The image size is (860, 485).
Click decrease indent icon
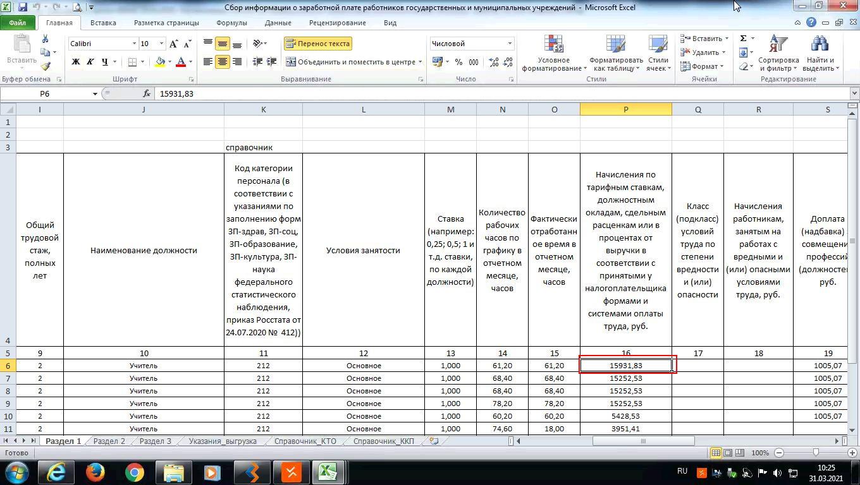pos(257,62)
